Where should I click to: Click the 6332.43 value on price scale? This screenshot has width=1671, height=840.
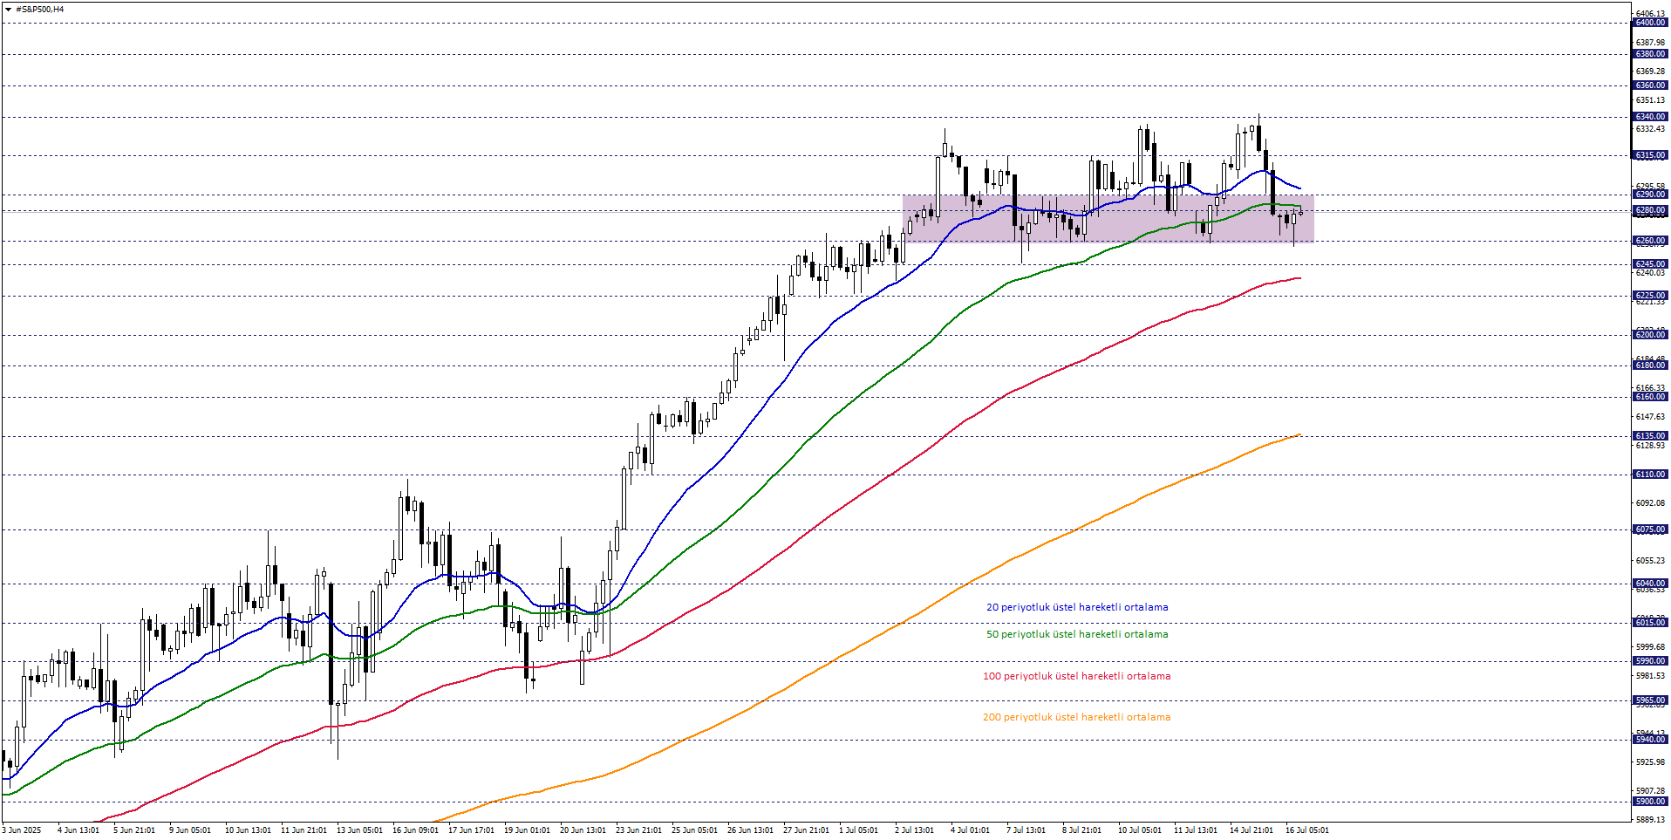click(1650, 129)
